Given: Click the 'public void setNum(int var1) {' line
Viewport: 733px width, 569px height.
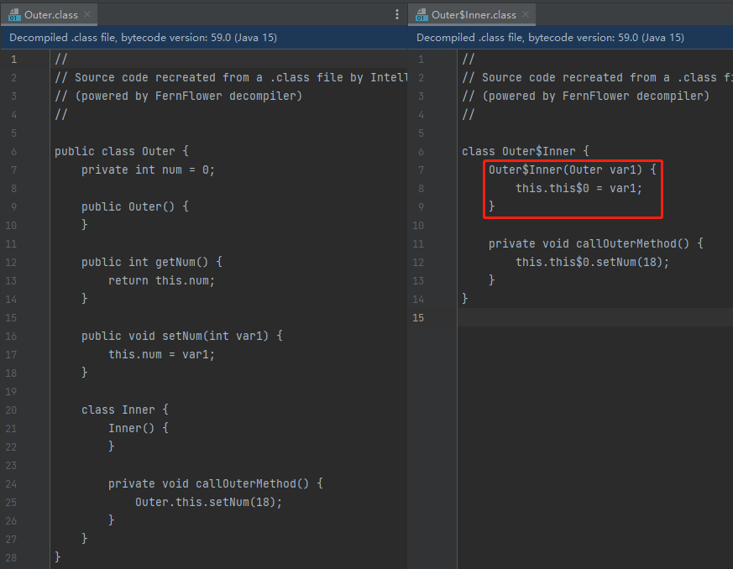Looking at the screenshot, I should point(182,336).
